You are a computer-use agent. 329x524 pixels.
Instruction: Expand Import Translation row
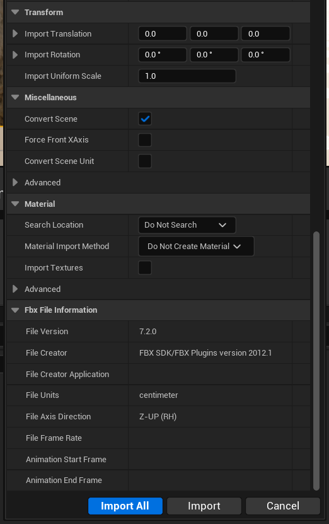coord(15,34)
